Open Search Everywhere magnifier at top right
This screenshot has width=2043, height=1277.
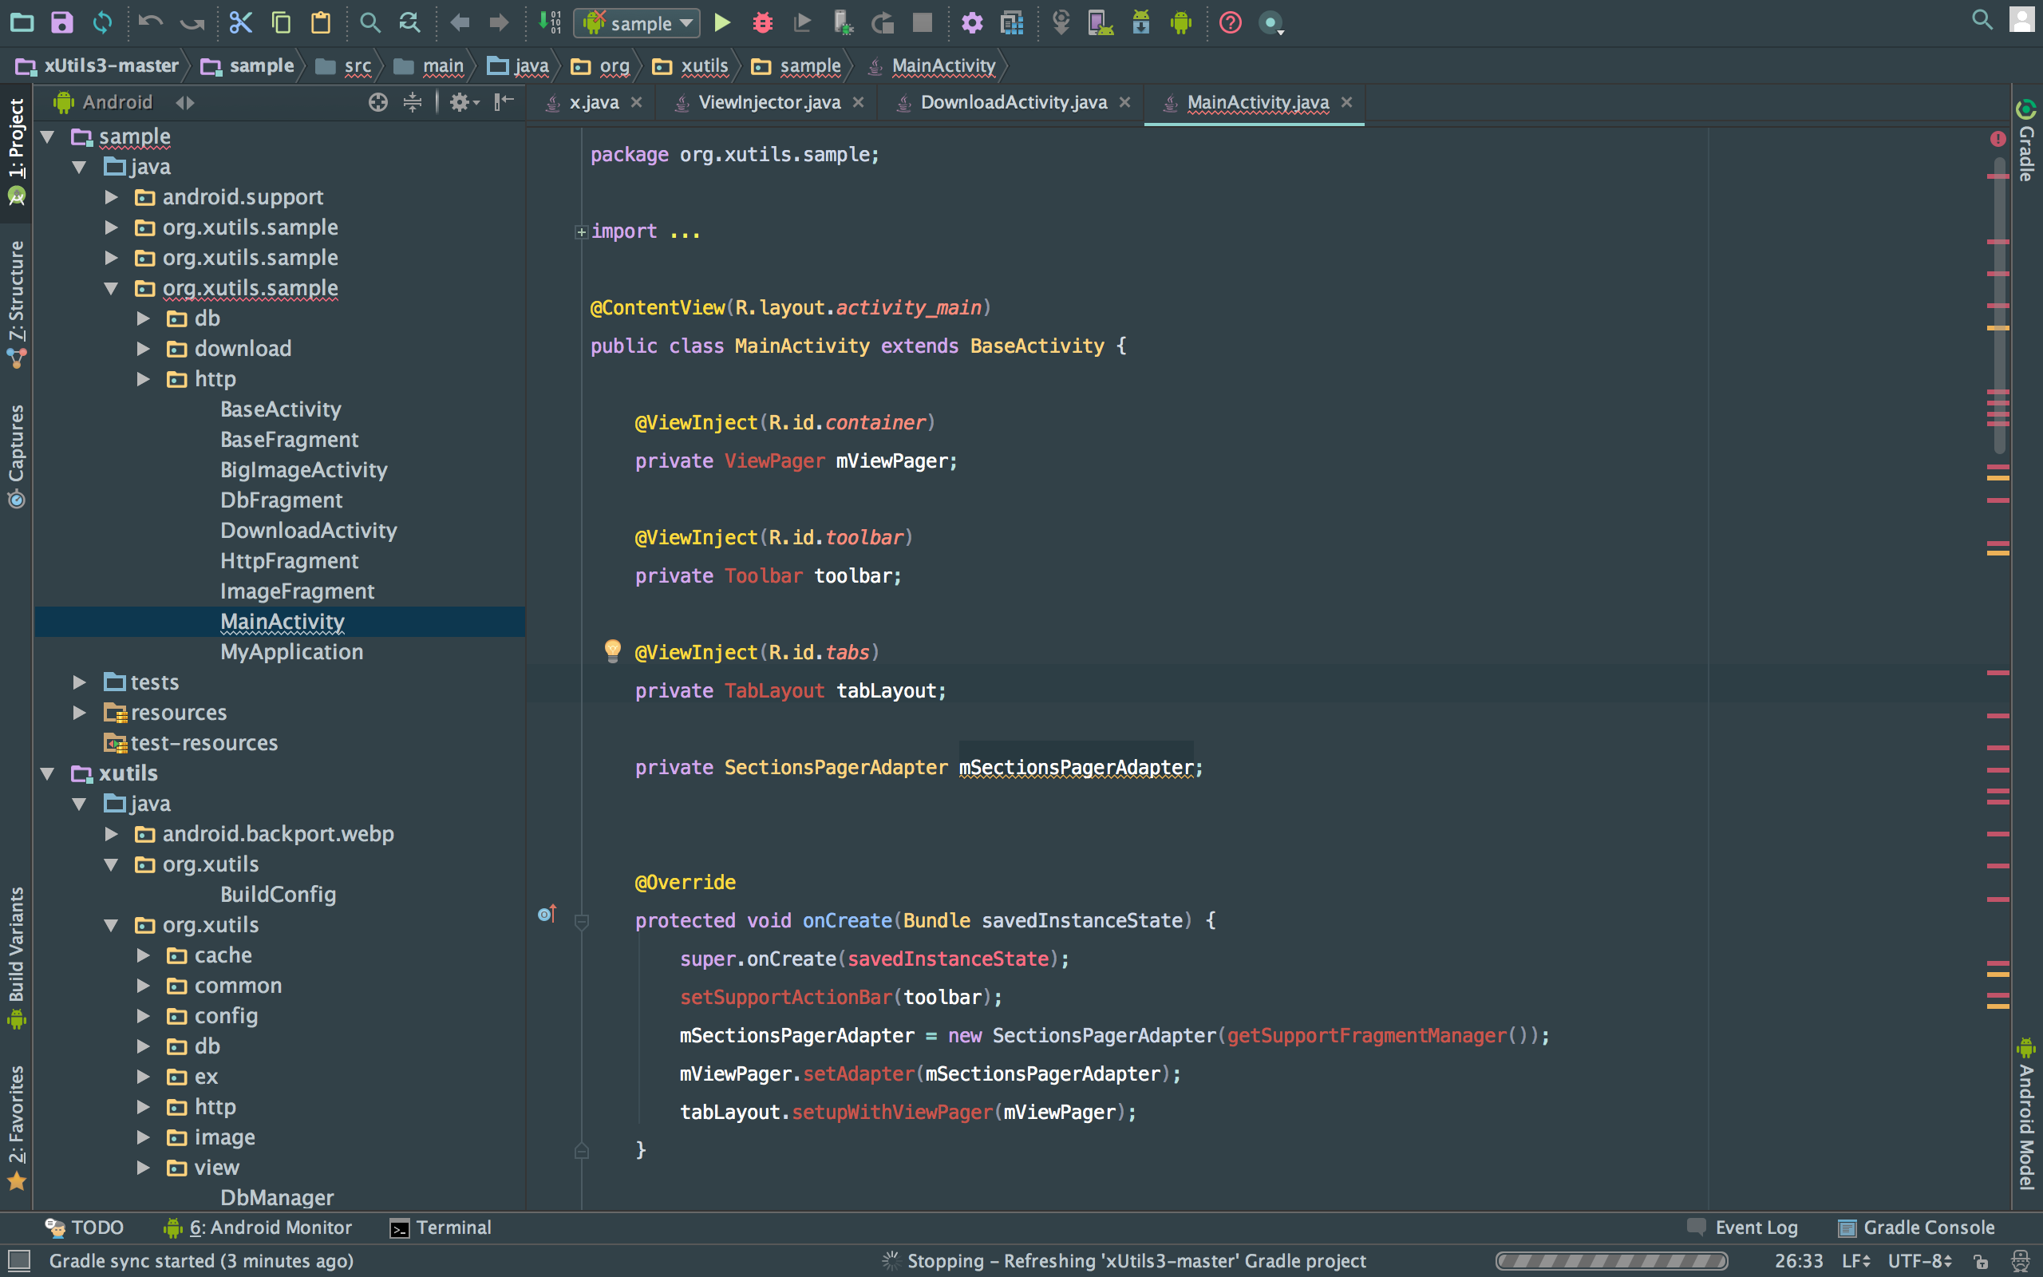(x=1982, y=19)
